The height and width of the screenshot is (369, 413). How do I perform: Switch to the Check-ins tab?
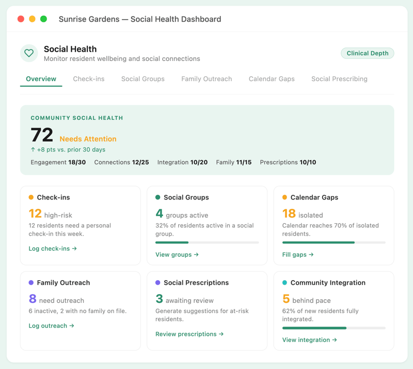(89, 79)
